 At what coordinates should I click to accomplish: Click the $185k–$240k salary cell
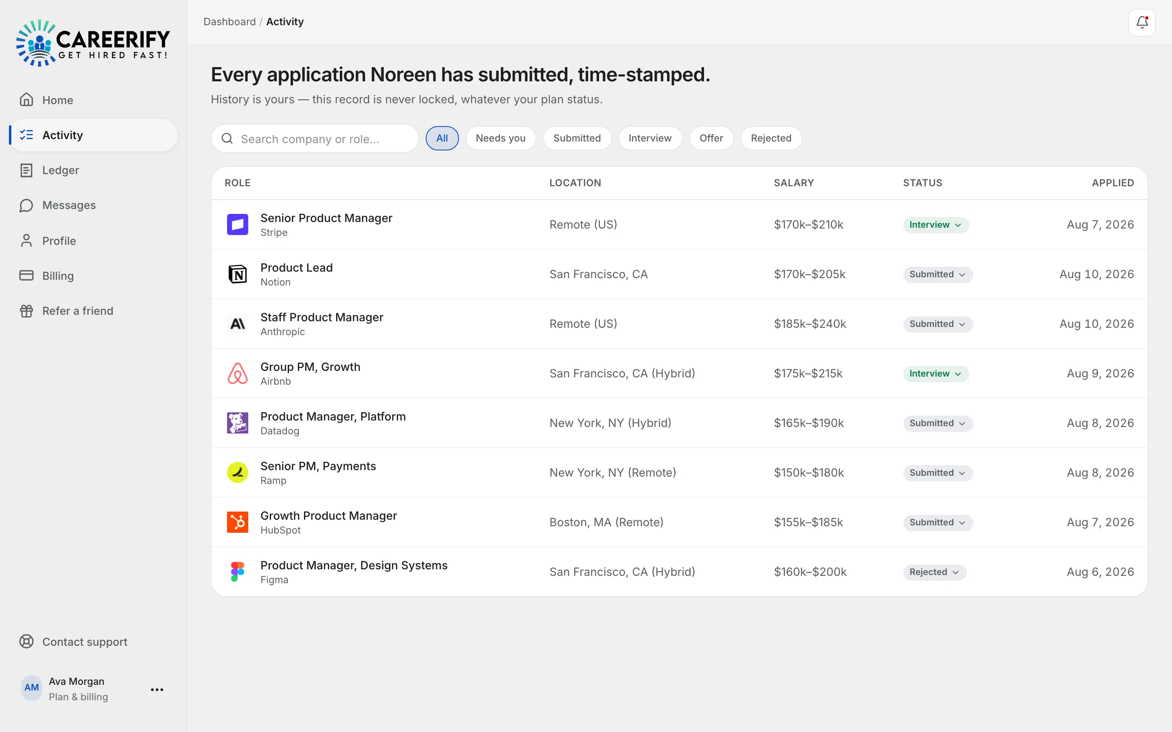(810, 324)
